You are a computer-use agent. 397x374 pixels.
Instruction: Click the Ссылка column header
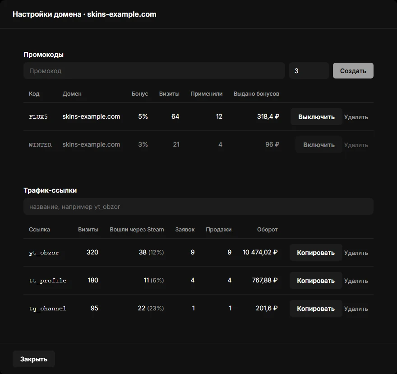click(x=39, y=230)
